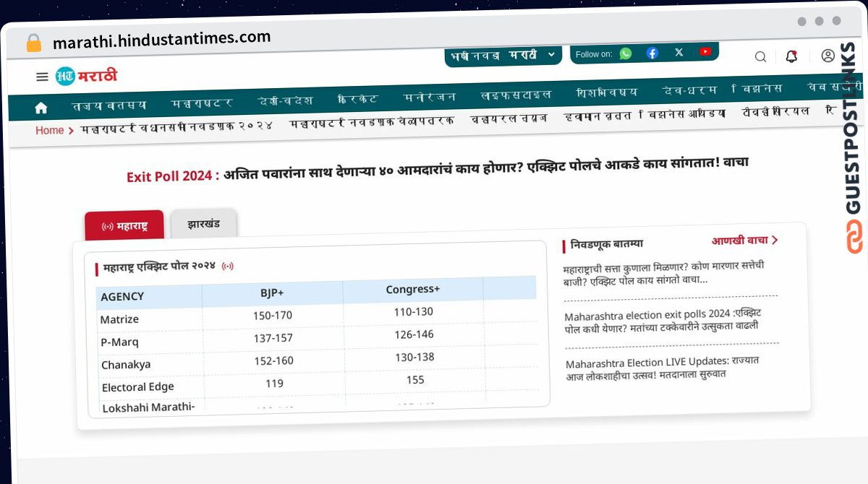Expand the language selector dropdown

pos(503,56)
